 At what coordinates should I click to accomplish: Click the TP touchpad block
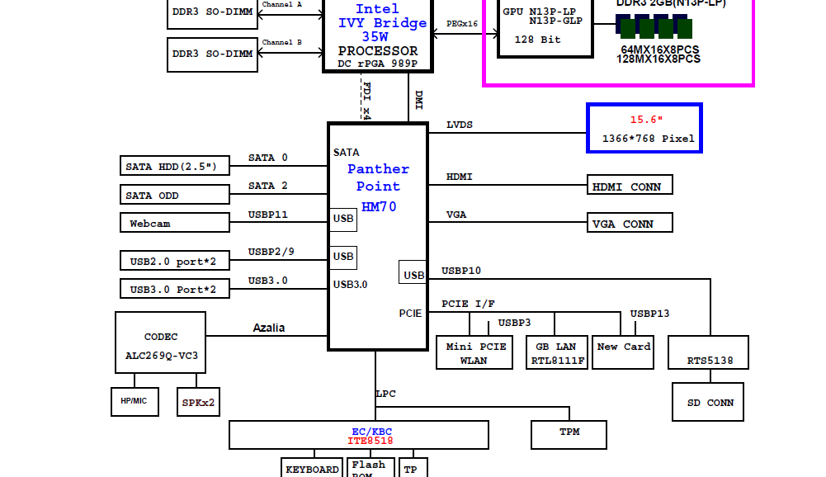tap(413, 468)
